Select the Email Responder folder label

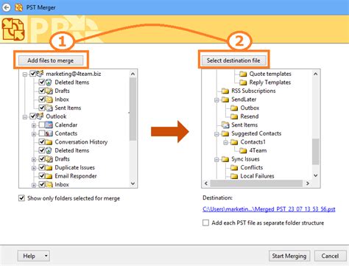(76, 176)
